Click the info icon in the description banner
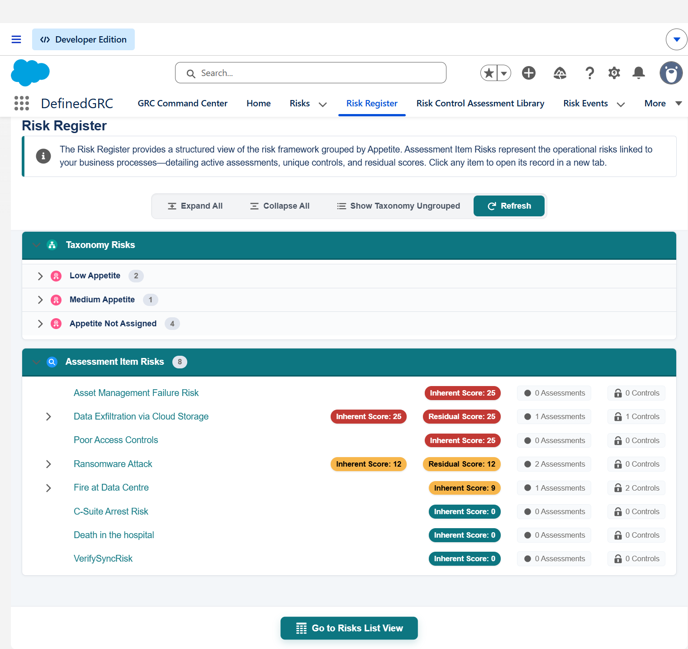Viewport: 688px width, 649px height. [43, 156]
